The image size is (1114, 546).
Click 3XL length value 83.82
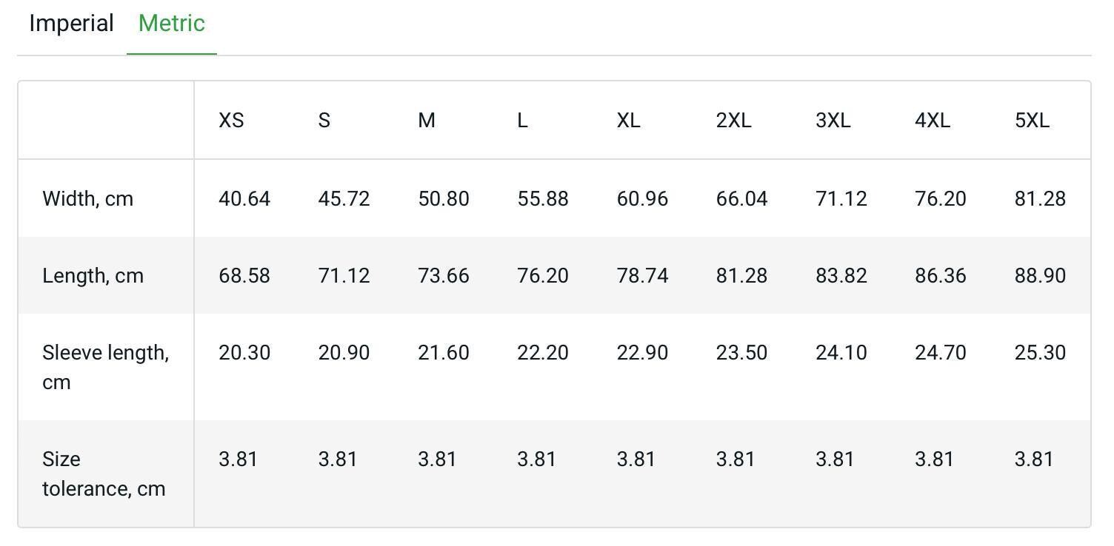coord(841,276)
